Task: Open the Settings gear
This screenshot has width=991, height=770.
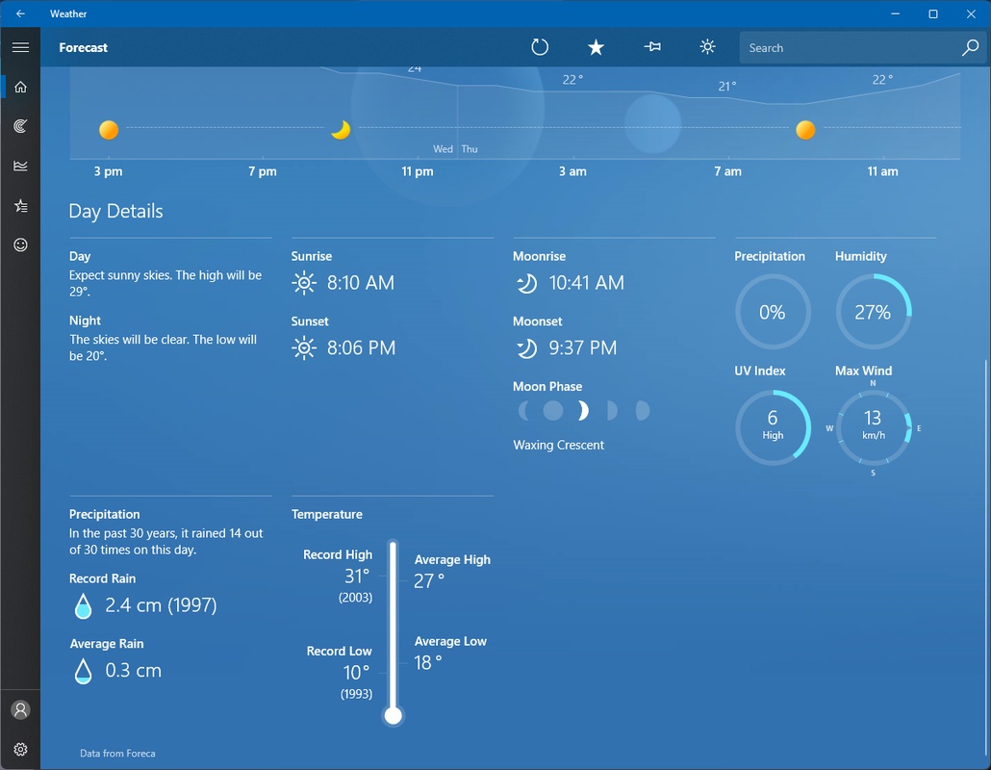Action: pos(20,749)
